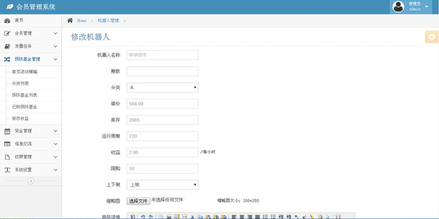Click the 预防基金管理 shuffle icon
This screenshot has height=219, width=439.
tap(7, 59)
